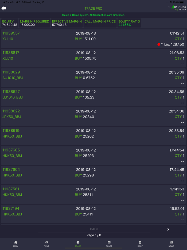
Task: Select the JPK50_BBJ order row
Action: [93, 114]
